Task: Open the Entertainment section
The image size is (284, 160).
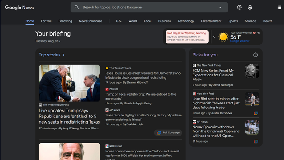Action: click(211, 21)
